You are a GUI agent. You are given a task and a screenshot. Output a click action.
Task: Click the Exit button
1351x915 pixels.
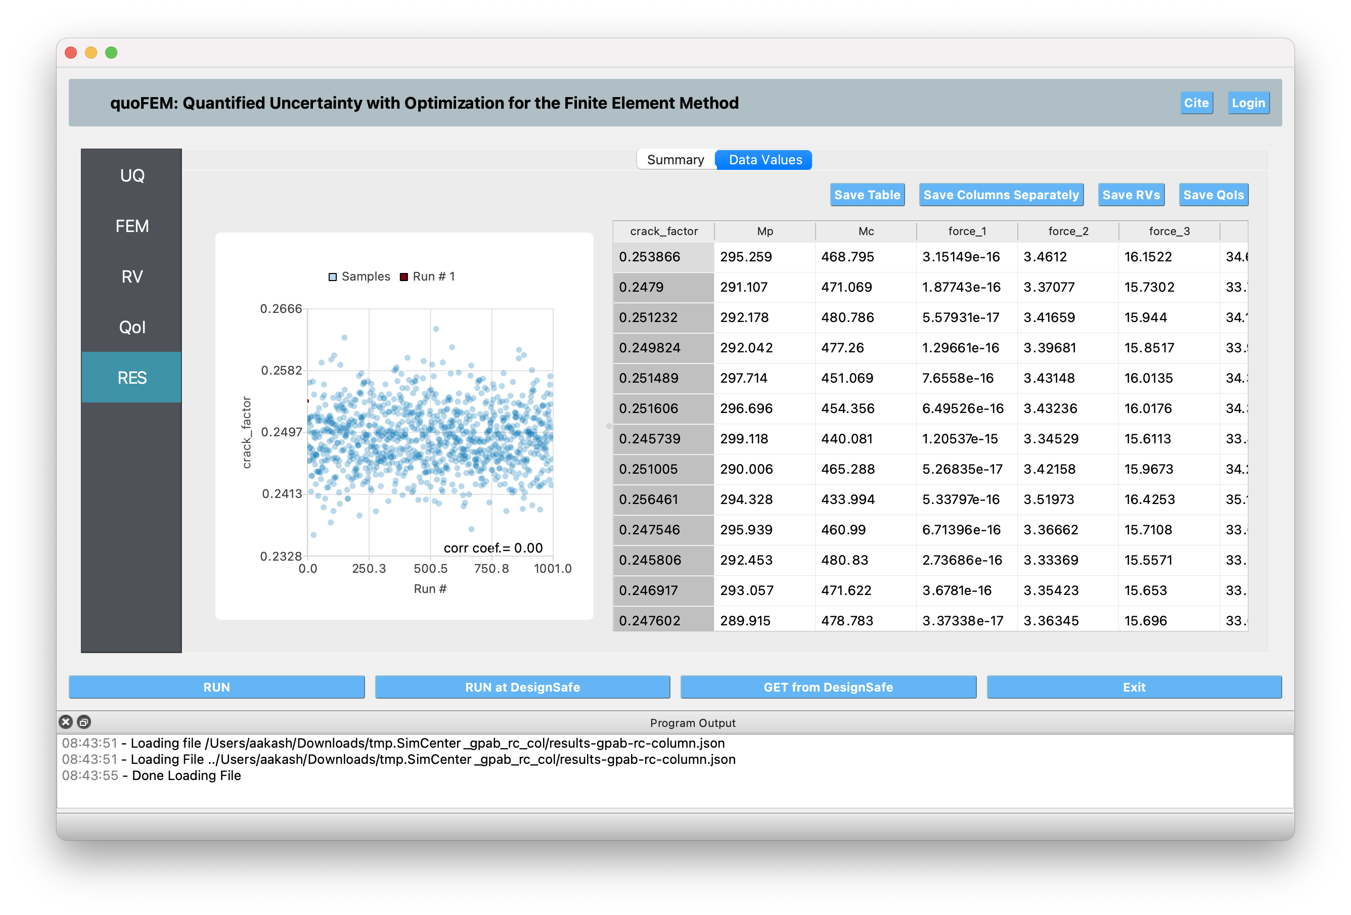pyautogui.click(x=1134, y=687)
